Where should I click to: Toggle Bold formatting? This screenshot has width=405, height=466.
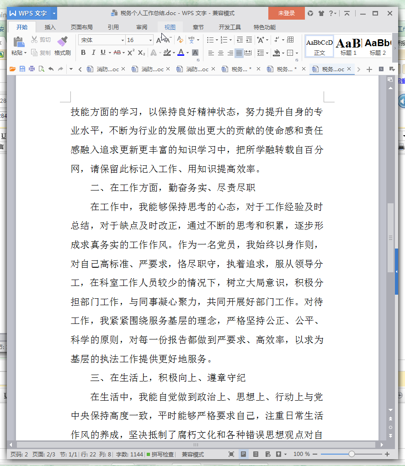tap(83, 53)
